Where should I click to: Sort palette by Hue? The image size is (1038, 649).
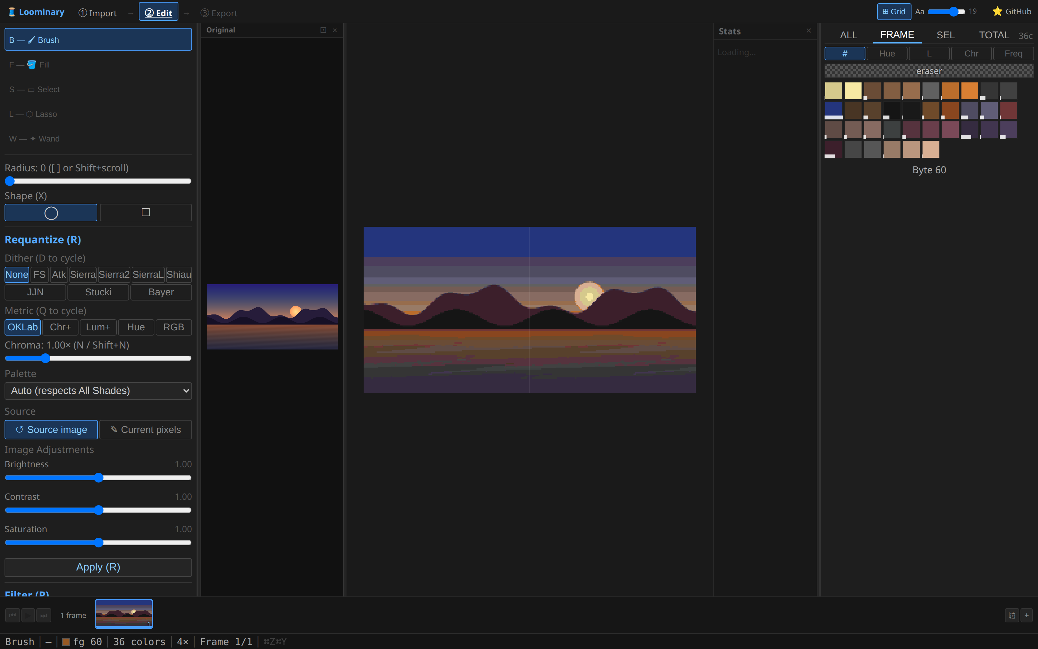887,54
